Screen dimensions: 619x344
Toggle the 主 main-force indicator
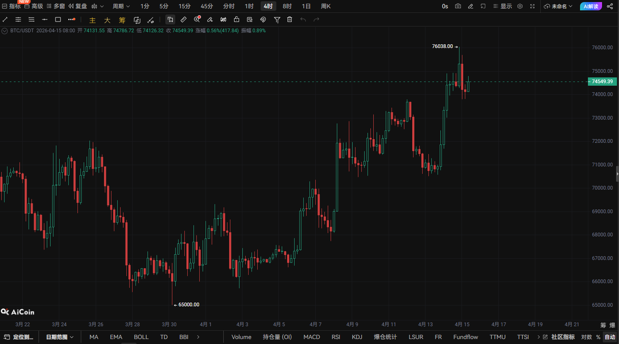pyautogui.click(x=92, y=20)
